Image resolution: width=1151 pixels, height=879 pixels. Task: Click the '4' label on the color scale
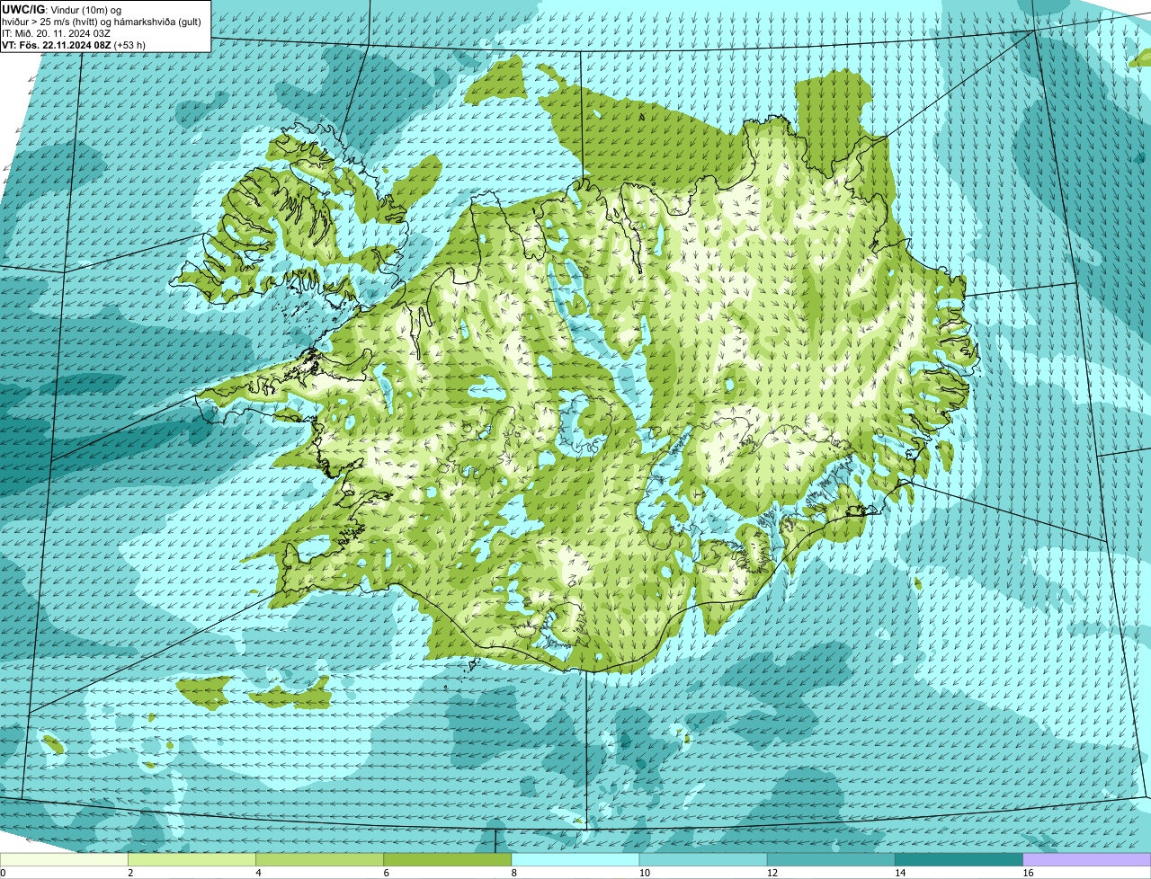(258, 873)
